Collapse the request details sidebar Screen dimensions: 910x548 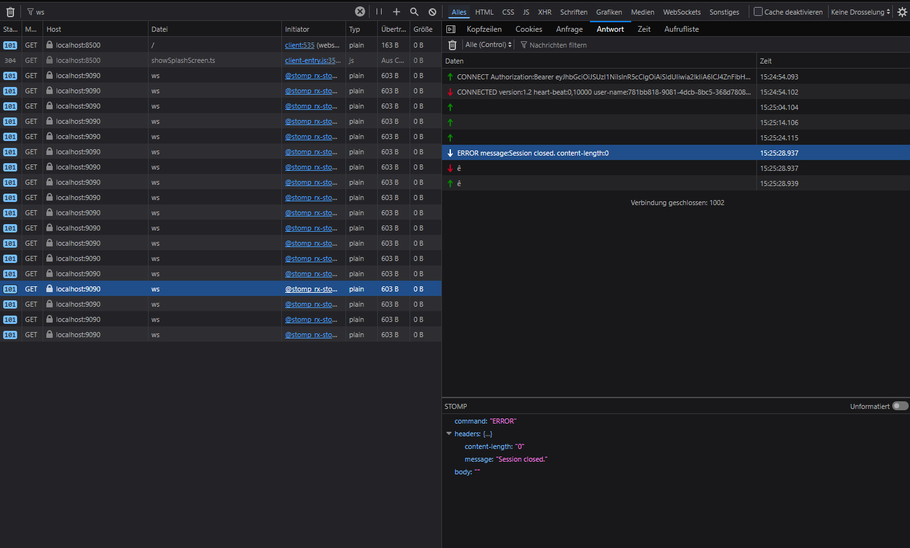[x=451, y=29]
